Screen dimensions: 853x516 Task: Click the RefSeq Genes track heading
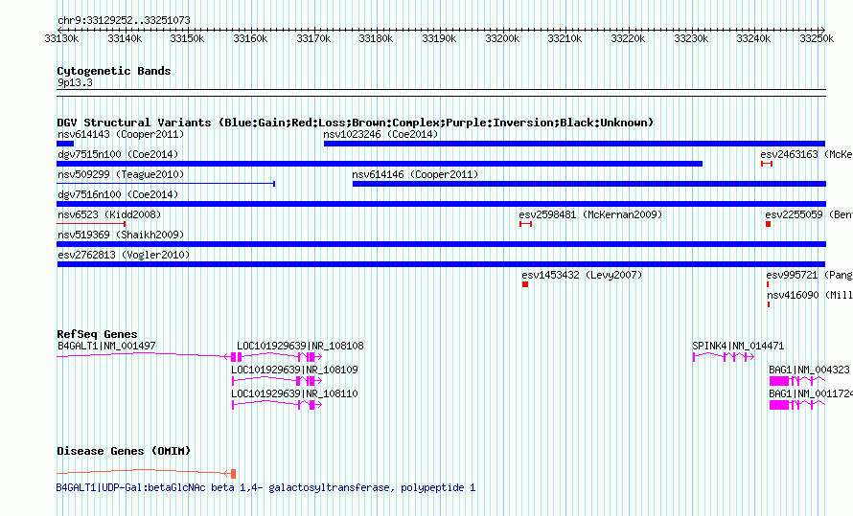[x=97, y=334]
